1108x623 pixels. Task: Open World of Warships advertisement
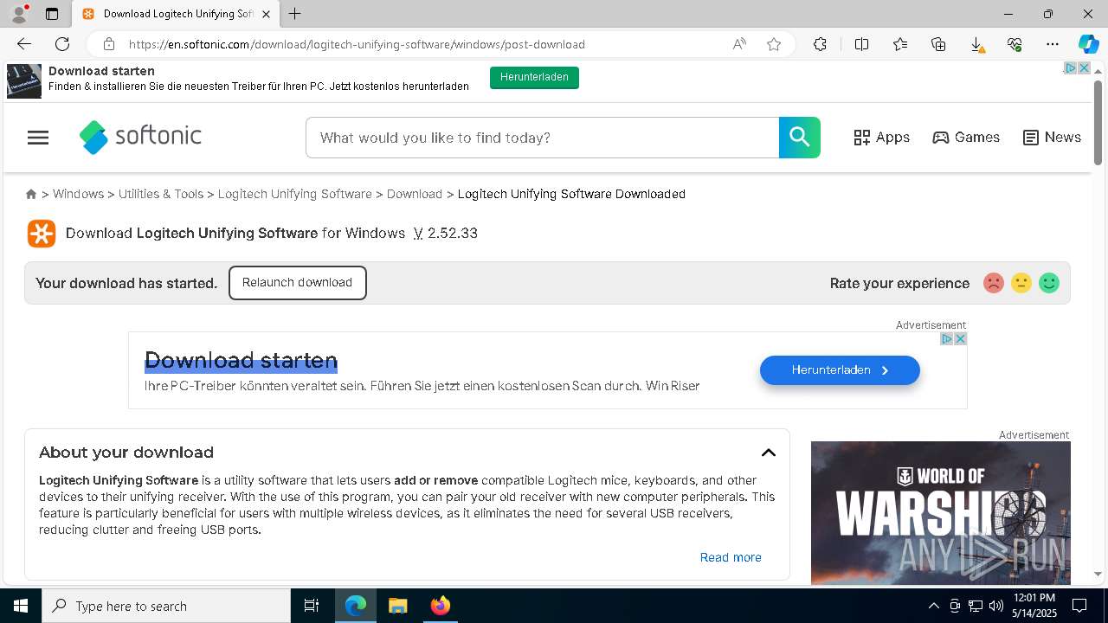(x=941, y=513)
